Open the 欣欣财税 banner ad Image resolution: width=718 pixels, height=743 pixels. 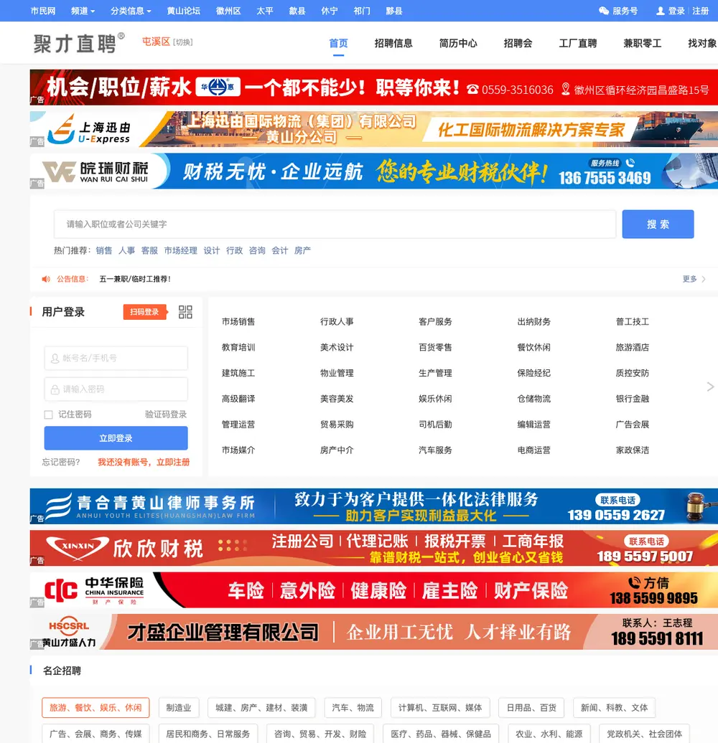[x=373, y=548]
